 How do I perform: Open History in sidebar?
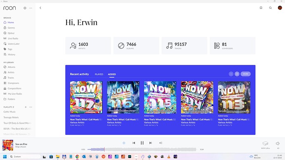point(9,55)
